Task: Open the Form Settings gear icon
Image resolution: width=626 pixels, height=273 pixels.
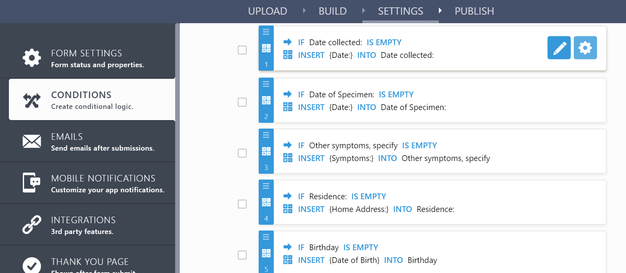Action: point(31,58)
